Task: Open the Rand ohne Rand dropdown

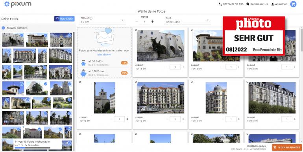Action: point(187,20)
